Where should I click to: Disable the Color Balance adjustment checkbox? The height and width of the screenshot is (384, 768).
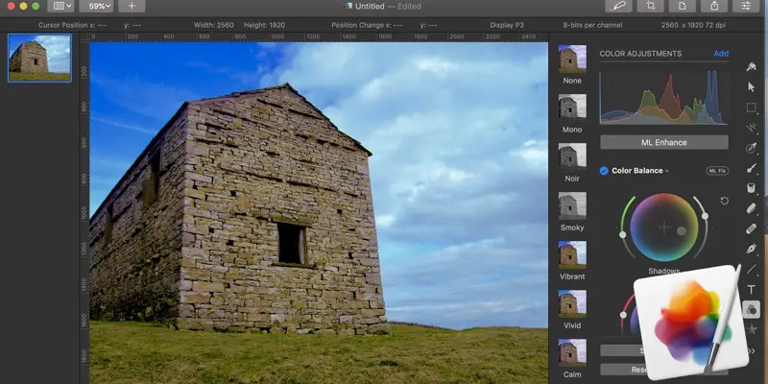point(604,171)
